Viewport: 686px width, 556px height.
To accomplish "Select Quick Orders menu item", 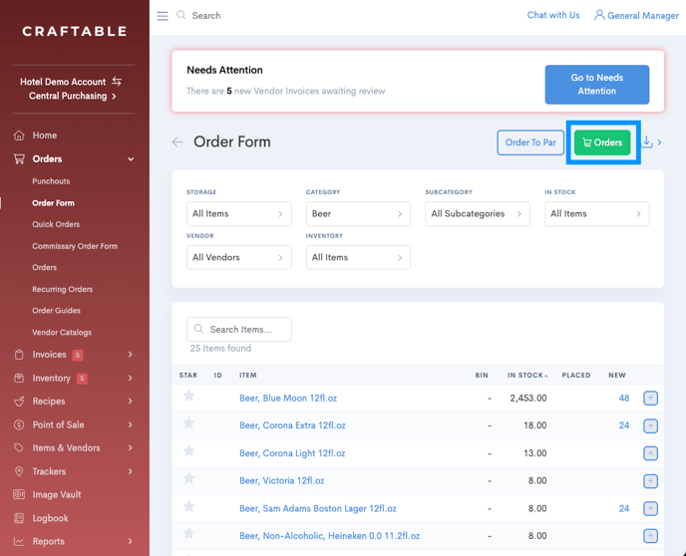I will tap(56, 224).
